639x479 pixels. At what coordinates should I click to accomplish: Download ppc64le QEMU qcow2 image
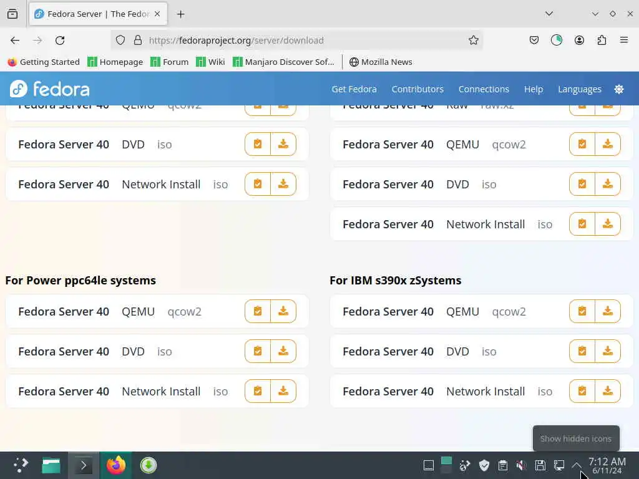pyautogui.click(x=283, y=311)
